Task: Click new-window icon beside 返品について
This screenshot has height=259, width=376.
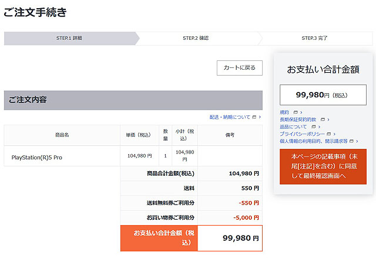Action: coord(313,127)
